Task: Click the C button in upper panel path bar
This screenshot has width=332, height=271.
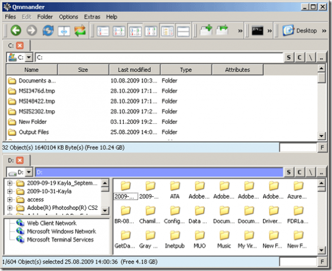Action: (x=300, y=57)
